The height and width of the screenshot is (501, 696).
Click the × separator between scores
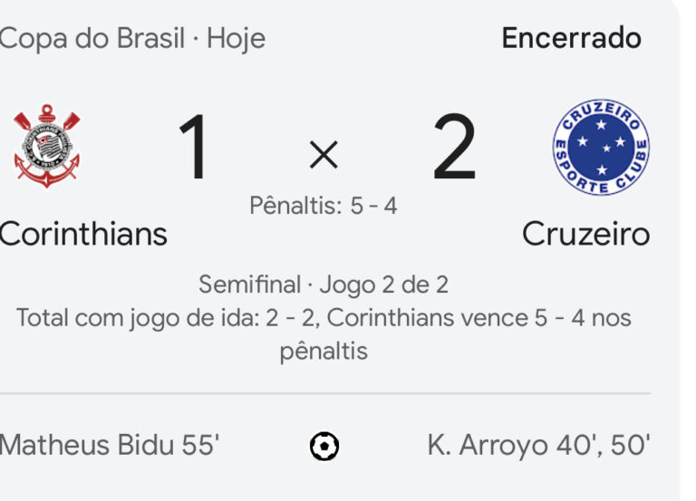(x=324, y=157)
